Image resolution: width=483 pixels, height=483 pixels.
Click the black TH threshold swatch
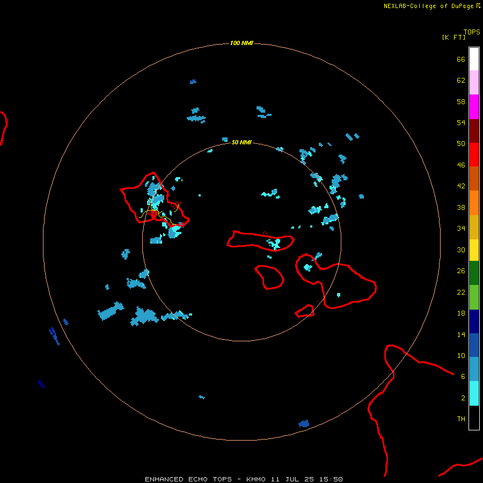[x=474, y=418]
